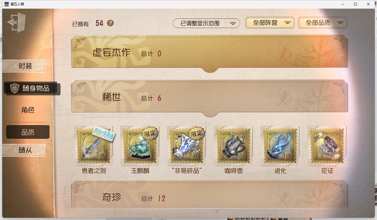Click the 随身物品 shield emblem icon
Image resolution: width=377 pixels, height=220 pixels.
15,88
